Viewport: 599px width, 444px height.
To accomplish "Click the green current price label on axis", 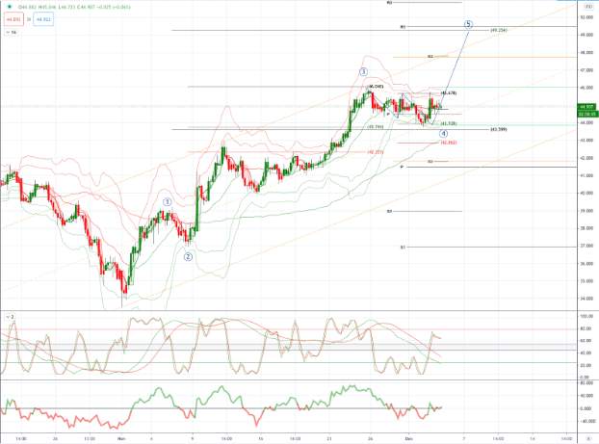I will pyautogui.click(x=586, y=107).
